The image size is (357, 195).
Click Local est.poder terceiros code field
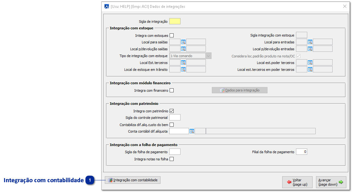(301, 62)
